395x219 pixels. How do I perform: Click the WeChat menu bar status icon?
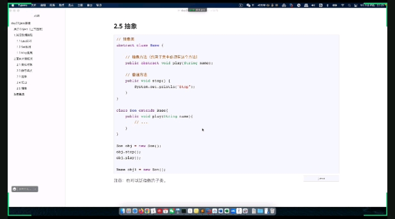click(249, 5)
